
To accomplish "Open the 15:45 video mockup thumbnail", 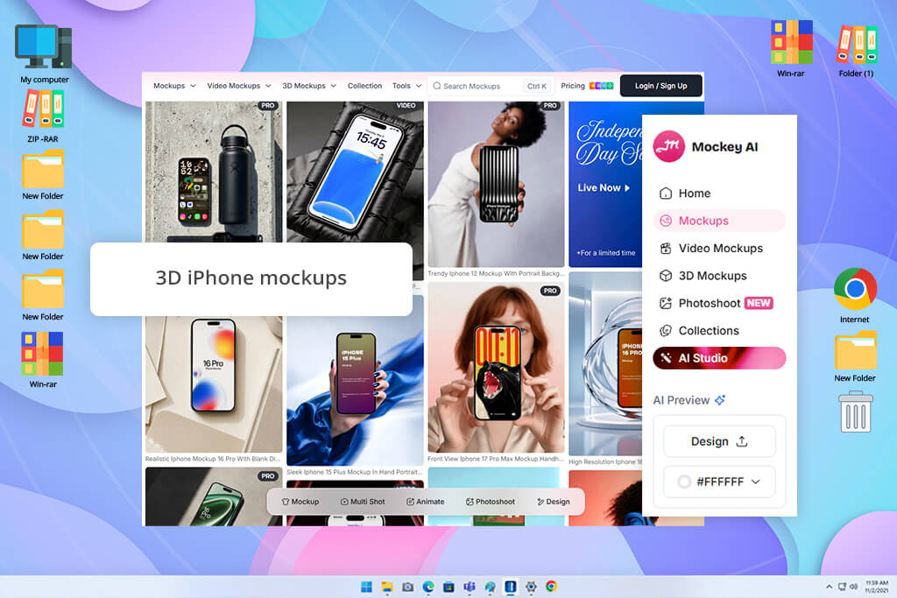I will point(355,172).
